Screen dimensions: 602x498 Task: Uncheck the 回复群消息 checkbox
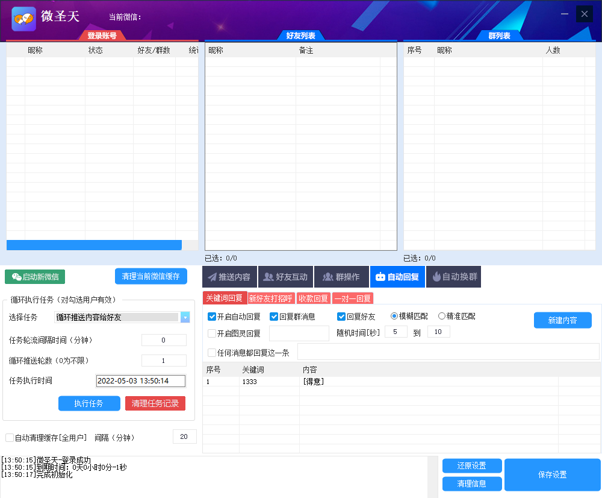pyautogui.click(x=274, y=317)
